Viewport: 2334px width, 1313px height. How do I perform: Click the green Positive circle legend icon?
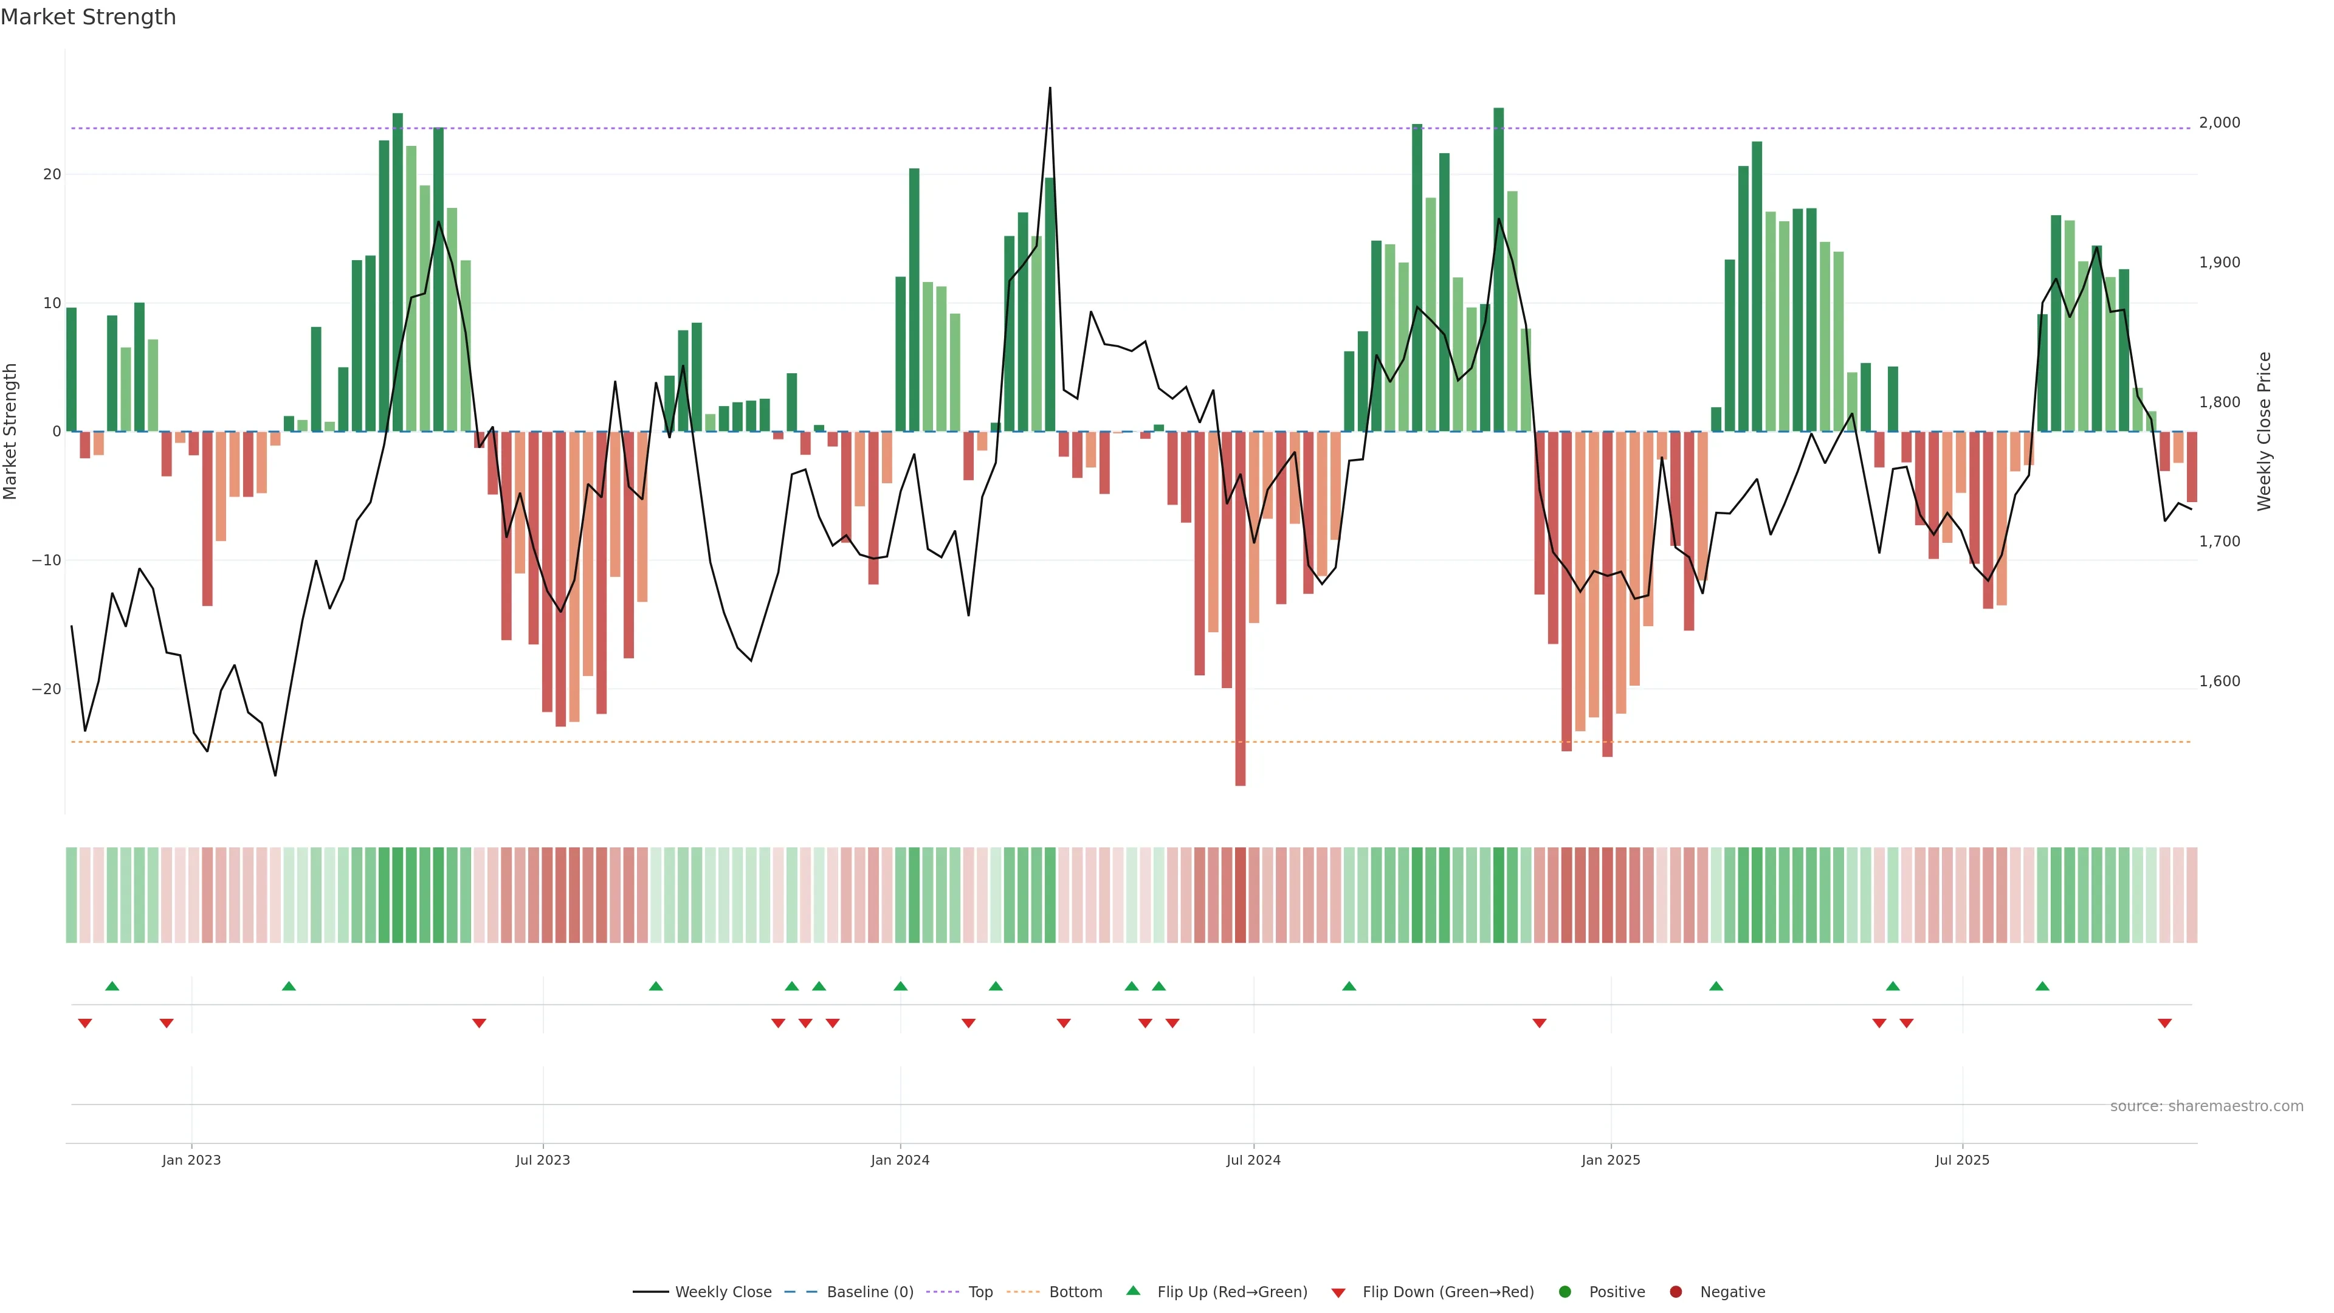(x=1565, y=1291)
